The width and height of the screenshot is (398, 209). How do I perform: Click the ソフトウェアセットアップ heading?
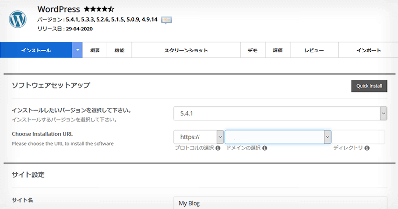51,85
